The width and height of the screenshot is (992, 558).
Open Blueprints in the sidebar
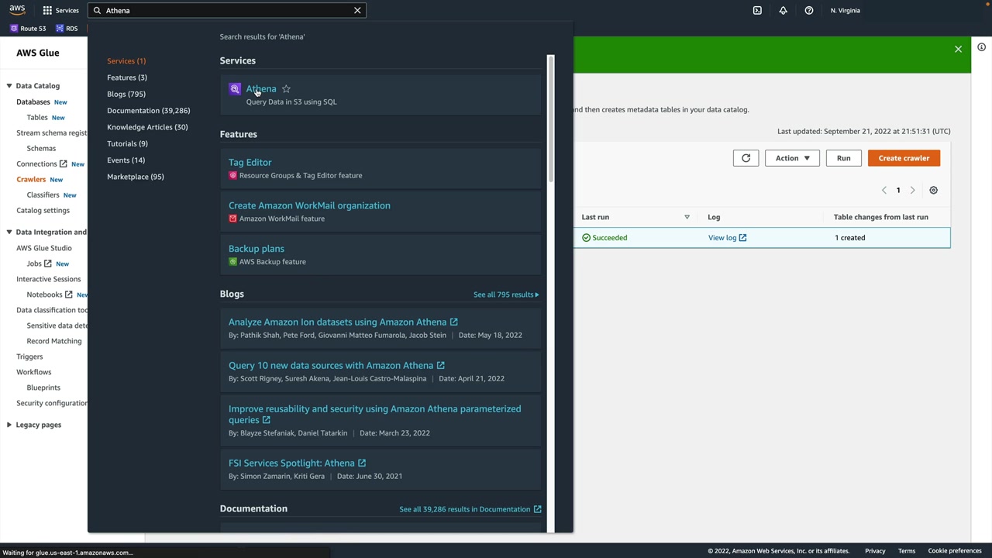(43, 387)
